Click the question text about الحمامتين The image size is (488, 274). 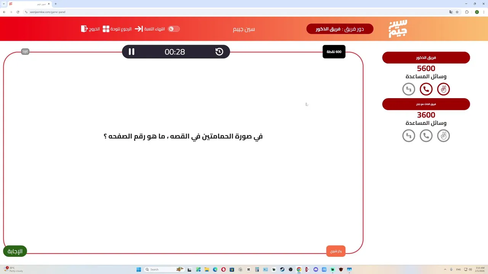(183, 136)
